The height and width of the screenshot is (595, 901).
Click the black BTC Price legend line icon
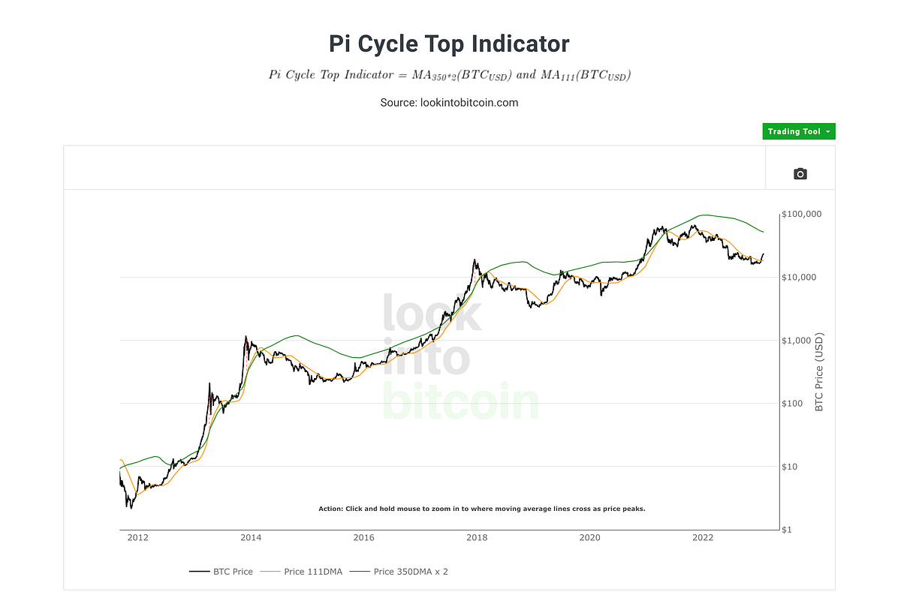point(199,571)
